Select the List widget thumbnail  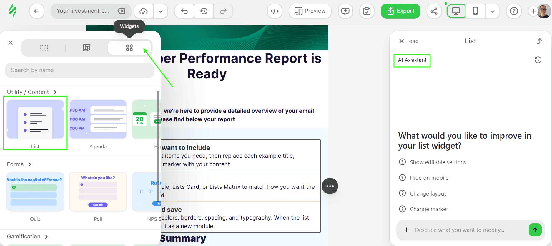35,119
